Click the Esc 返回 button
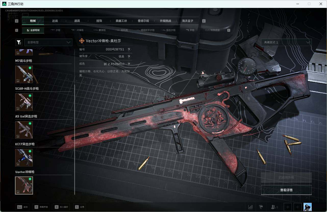Viewport: 327px width, 212px height. [22, 207]
